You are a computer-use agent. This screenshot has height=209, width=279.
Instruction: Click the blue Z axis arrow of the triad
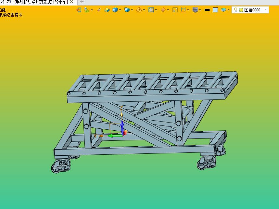122,128
